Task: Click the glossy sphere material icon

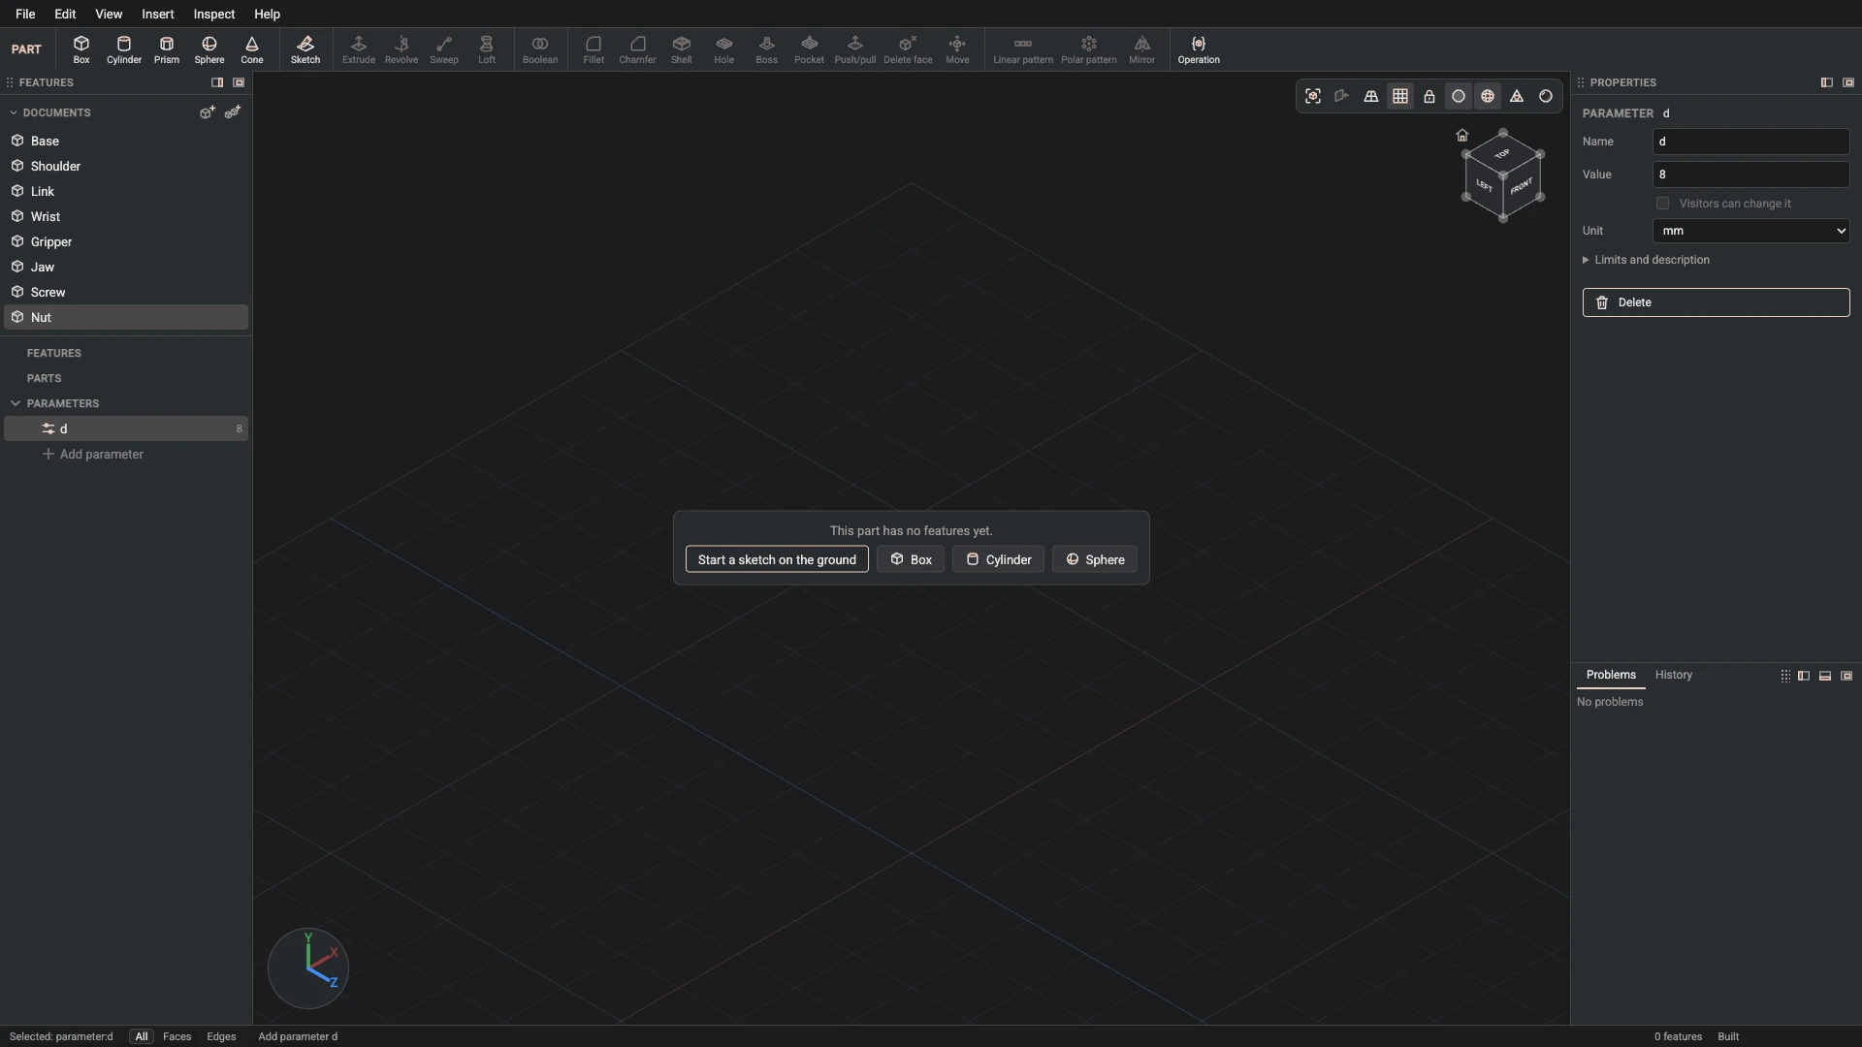Action: (x=1546, y=96)
